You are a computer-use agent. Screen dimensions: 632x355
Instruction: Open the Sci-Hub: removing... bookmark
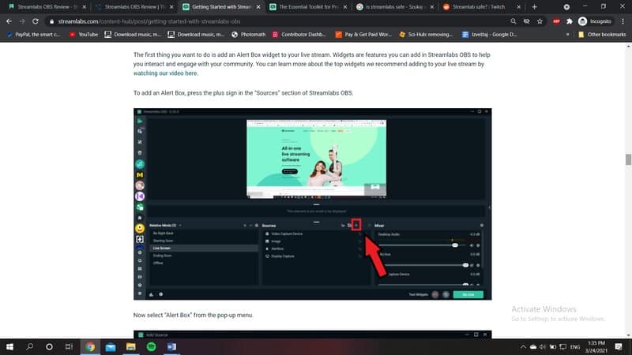coord(426,35)
